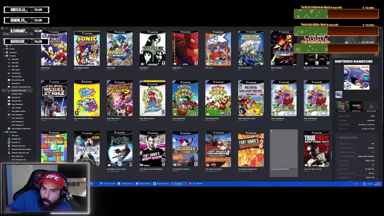Open the Sonic Riders box art
384x216 pixels.
coord(119,48)
